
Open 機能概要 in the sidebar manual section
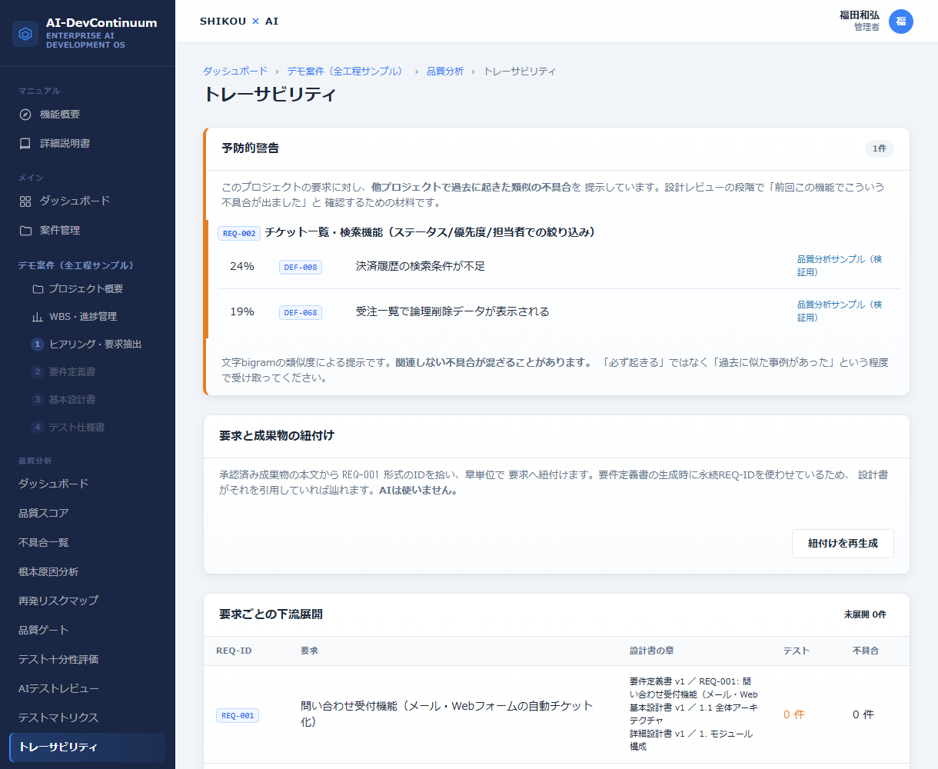[88, 115]
